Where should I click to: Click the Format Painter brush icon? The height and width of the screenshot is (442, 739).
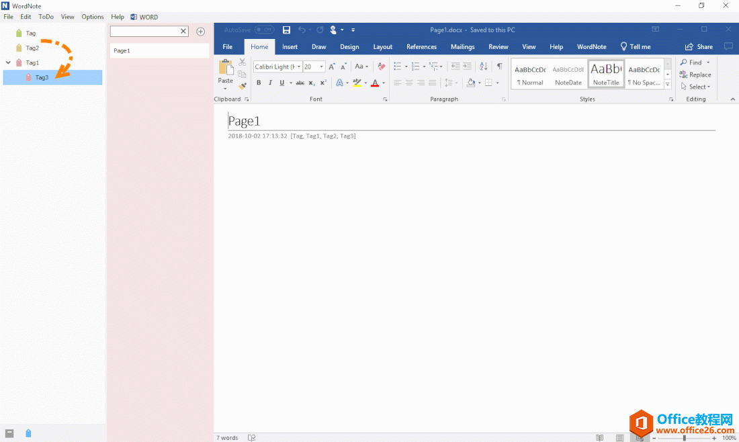pos(243,85)
